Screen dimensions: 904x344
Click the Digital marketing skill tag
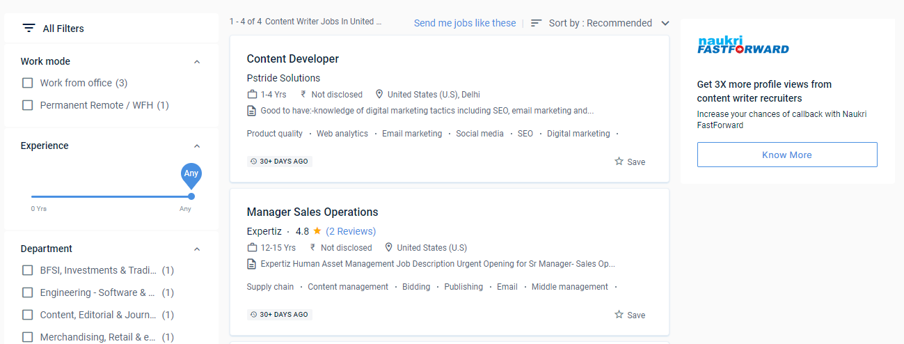click(578, 134)
